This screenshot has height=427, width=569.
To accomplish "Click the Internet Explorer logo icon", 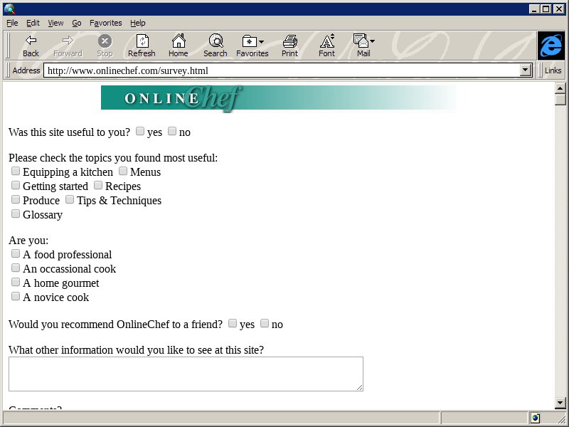I will 551,46.
